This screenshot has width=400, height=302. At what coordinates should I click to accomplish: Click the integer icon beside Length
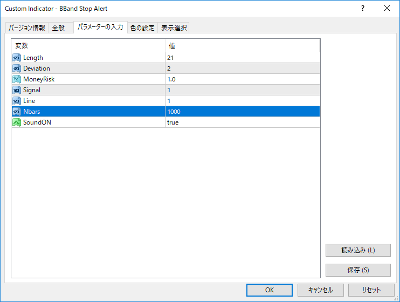[x=17, y=58]
